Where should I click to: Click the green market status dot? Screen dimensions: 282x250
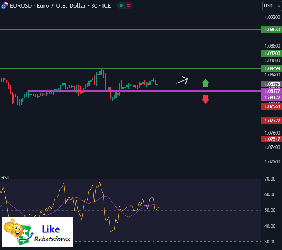click(121, 5)
